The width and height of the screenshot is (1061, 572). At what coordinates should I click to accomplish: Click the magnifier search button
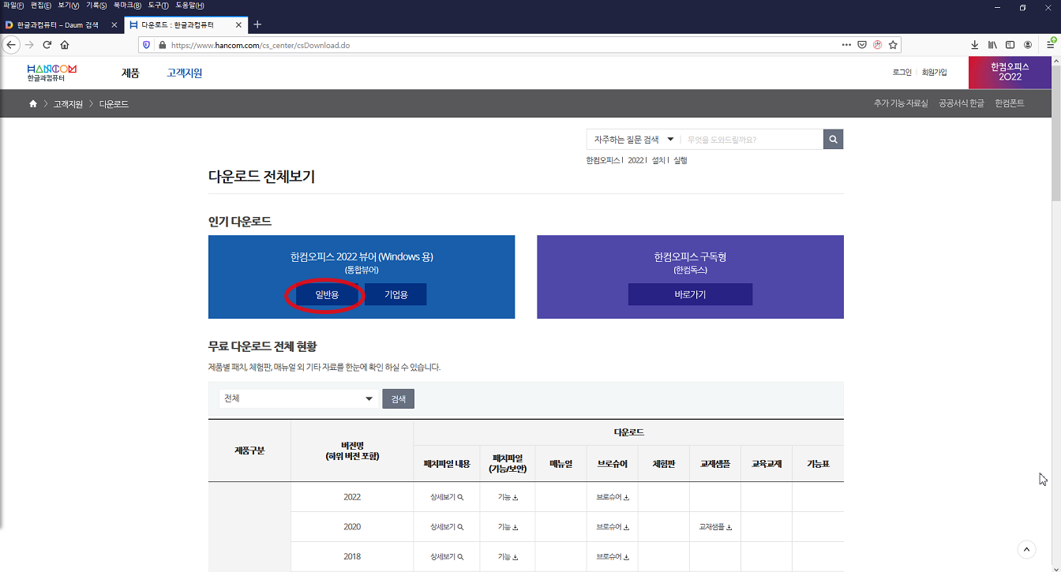click(x=833, y=140)
